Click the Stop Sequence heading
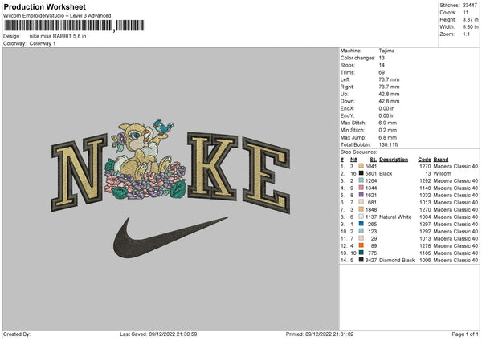 (358, 152)
